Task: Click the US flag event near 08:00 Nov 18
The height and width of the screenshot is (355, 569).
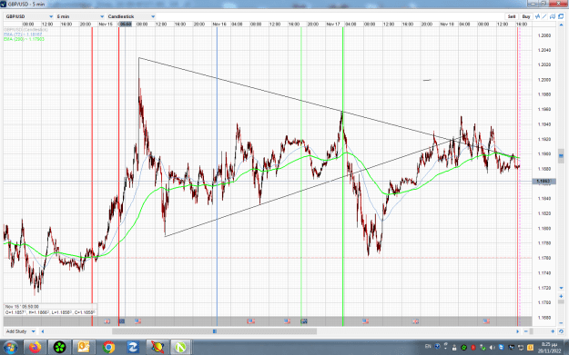Action: (x=486, y=321)
